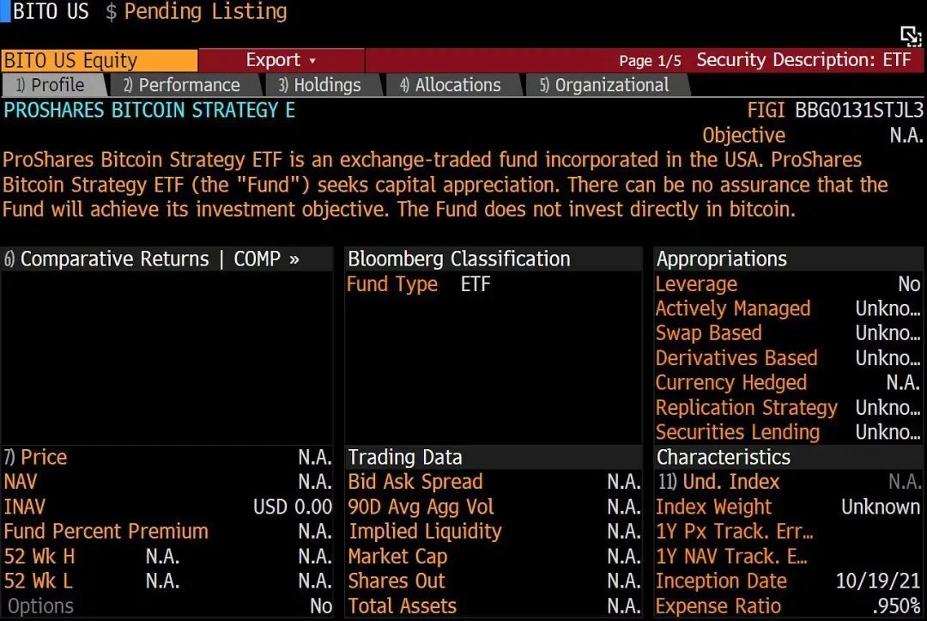Open the Export dropdown menu
The image size is (927, 621).
pos(279,60)
